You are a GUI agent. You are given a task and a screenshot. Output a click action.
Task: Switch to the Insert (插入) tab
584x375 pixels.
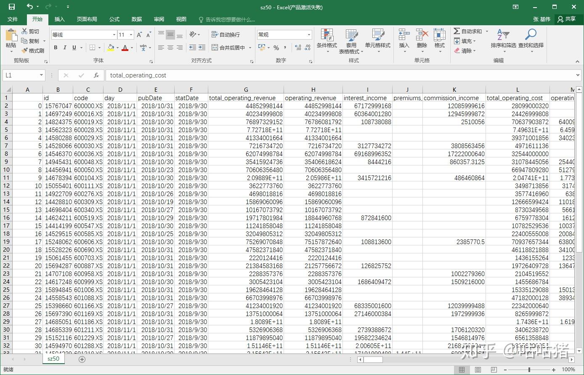(x=60, y=19)
